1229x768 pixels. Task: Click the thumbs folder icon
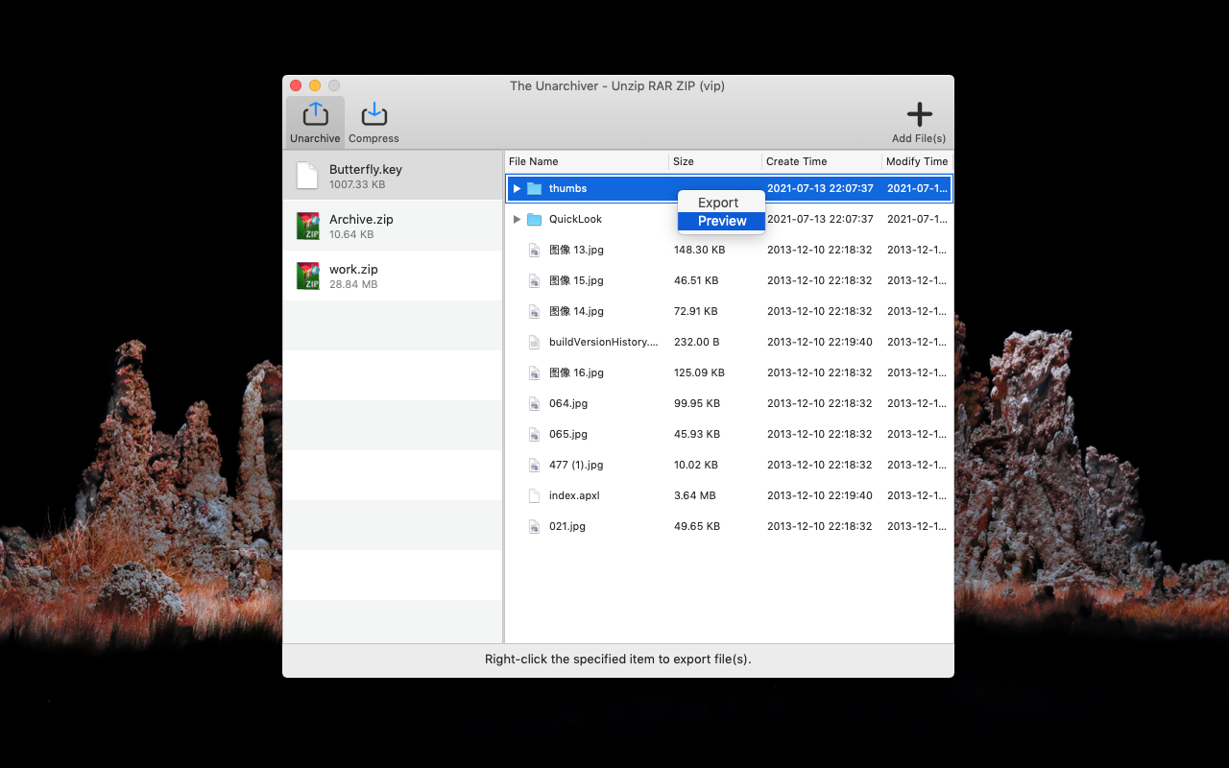534,188
